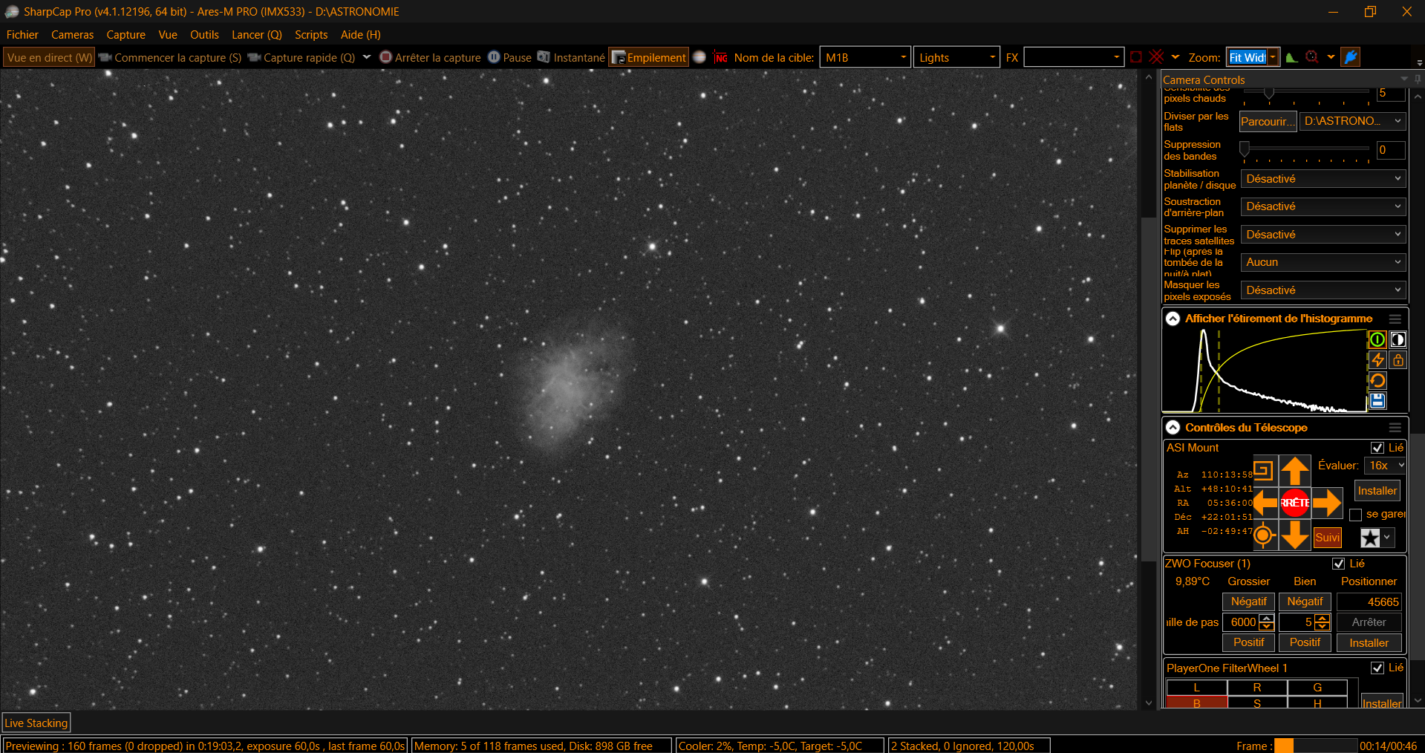Screen dimensions: 1425x753
Task: Click the Bien Positif focuser button
Action: (x=1305, y=642)
